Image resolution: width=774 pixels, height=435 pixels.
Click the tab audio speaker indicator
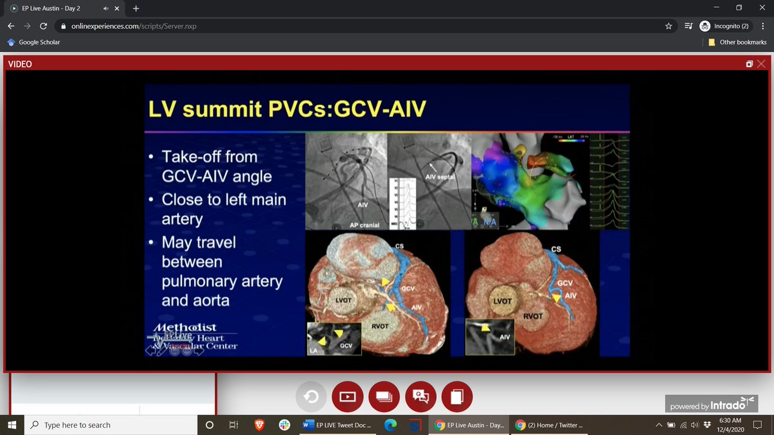click(106, 8)
